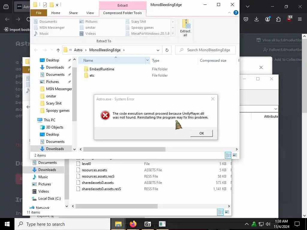Image resolution: width=307 pixels, height=230 pixels.
Task: Refresh the MonoBleedingEdge folder view
Action: pos(167,50)
